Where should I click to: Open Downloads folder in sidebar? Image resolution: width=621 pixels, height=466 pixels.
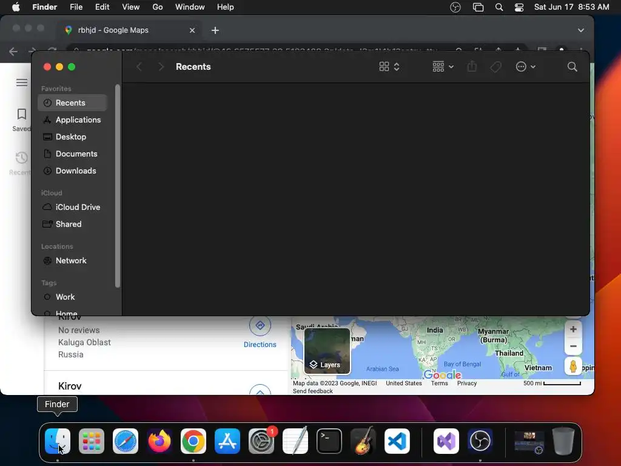tap(73, 171)
